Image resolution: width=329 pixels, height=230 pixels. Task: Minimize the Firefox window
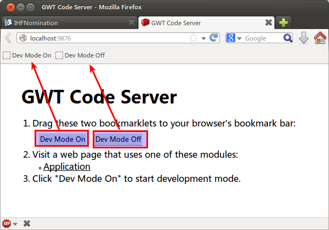[x=20, y=7]
